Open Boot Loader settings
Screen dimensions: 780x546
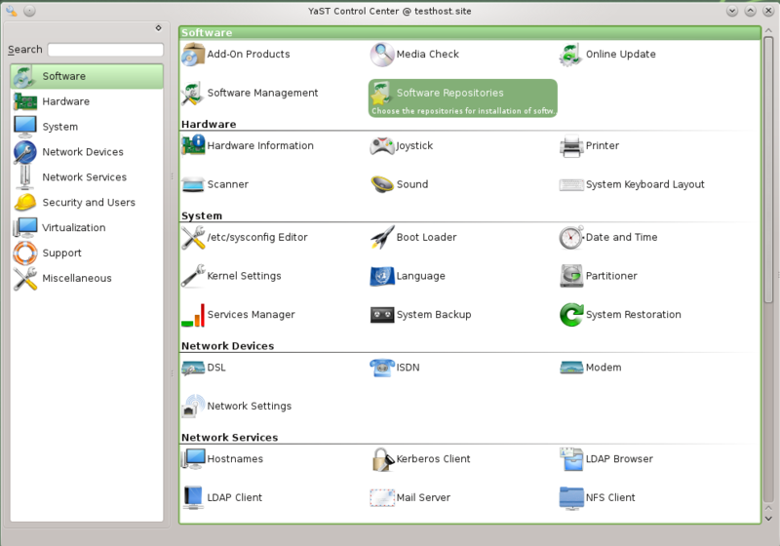[x=413, y=237]
